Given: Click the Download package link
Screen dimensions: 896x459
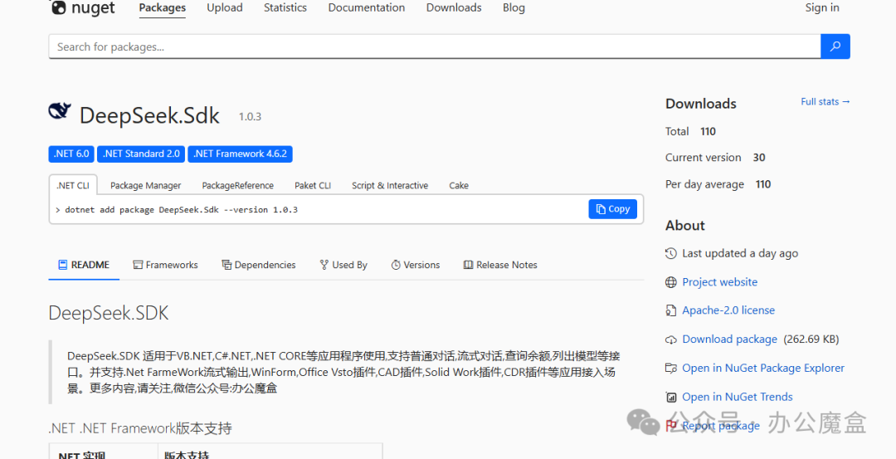Looking at the screenshot, I should click(730, 339).
